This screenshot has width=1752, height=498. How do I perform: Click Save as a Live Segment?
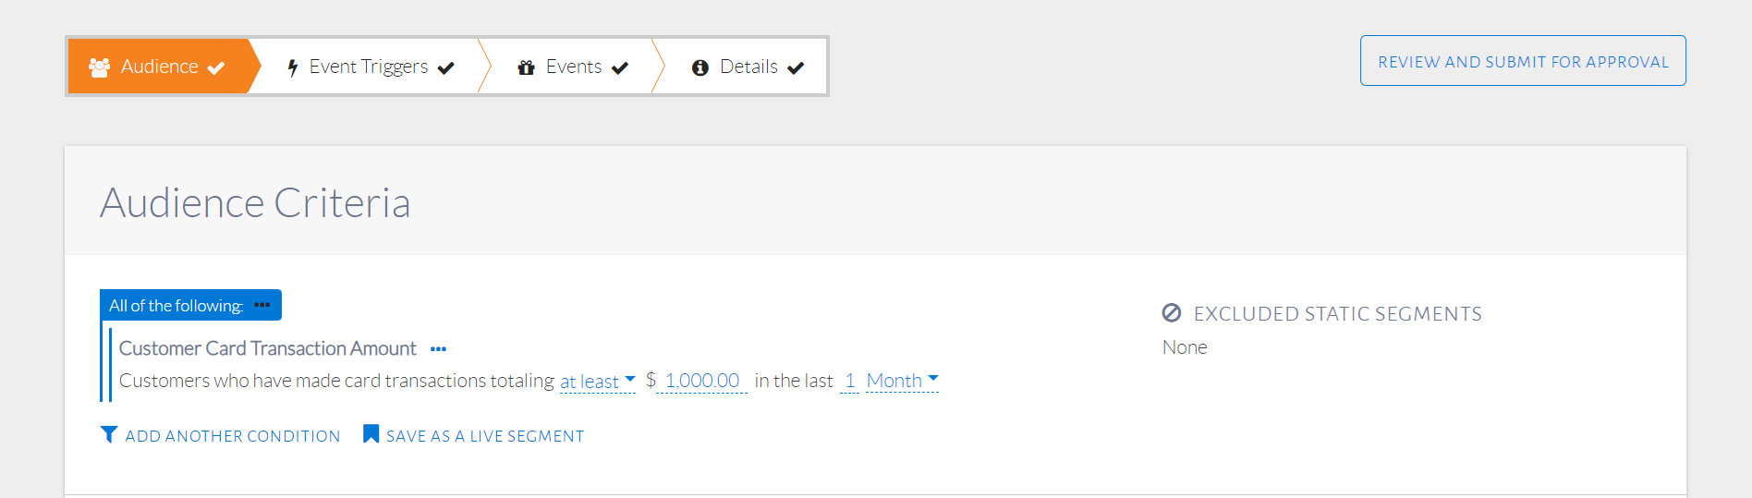click(484, 436)
